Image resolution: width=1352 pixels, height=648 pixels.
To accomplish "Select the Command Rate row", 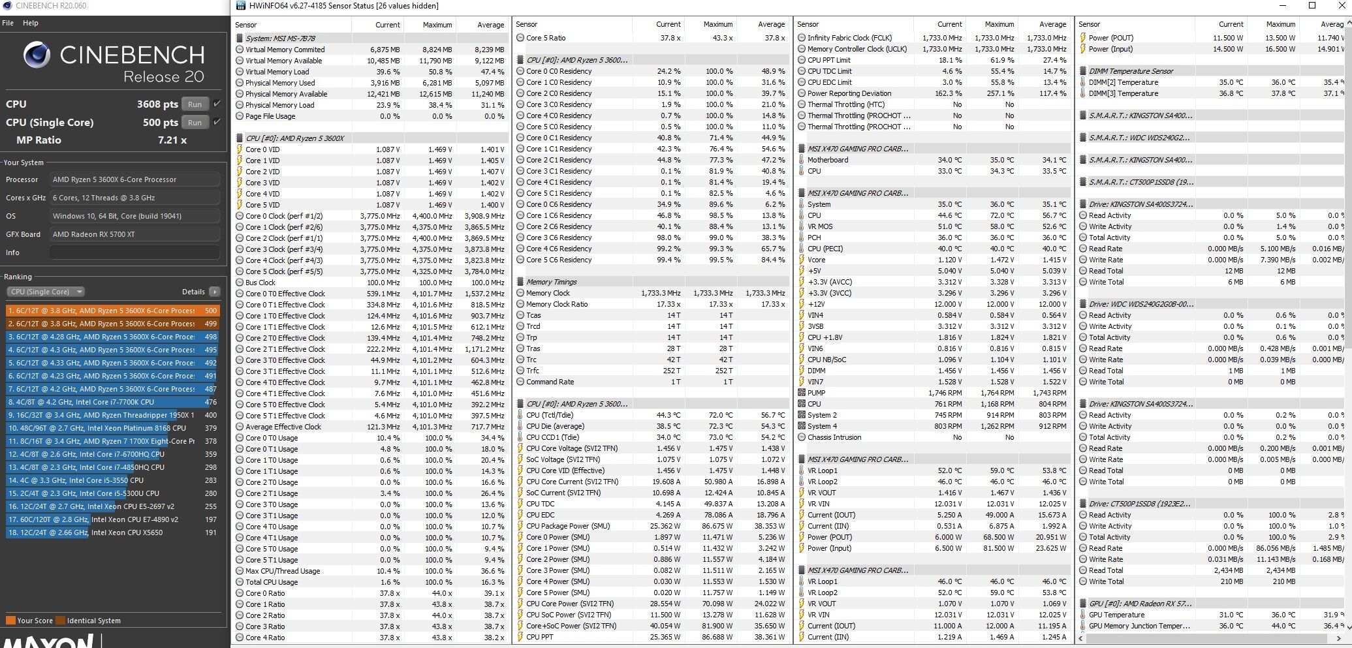I will (x=652, y=382).
